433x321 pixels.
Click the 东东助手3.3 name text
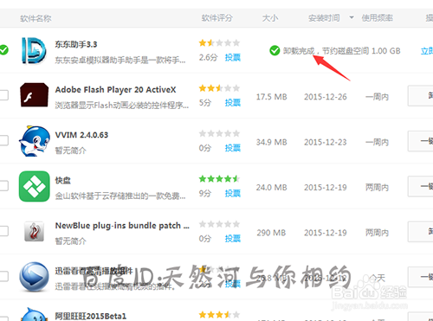click(x=76, y=44)
